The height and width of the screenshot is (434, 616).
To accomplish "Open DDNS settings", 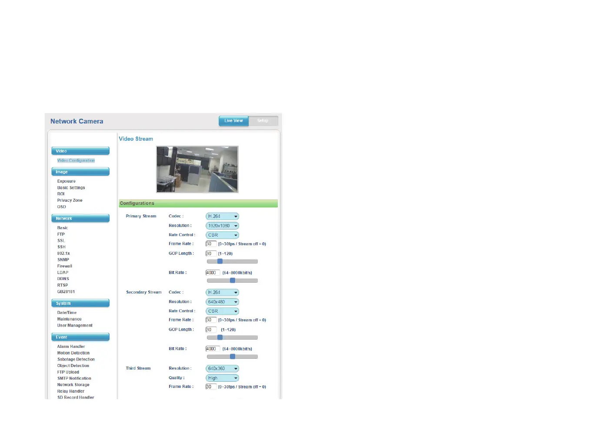I will click(x=63, y=279).
